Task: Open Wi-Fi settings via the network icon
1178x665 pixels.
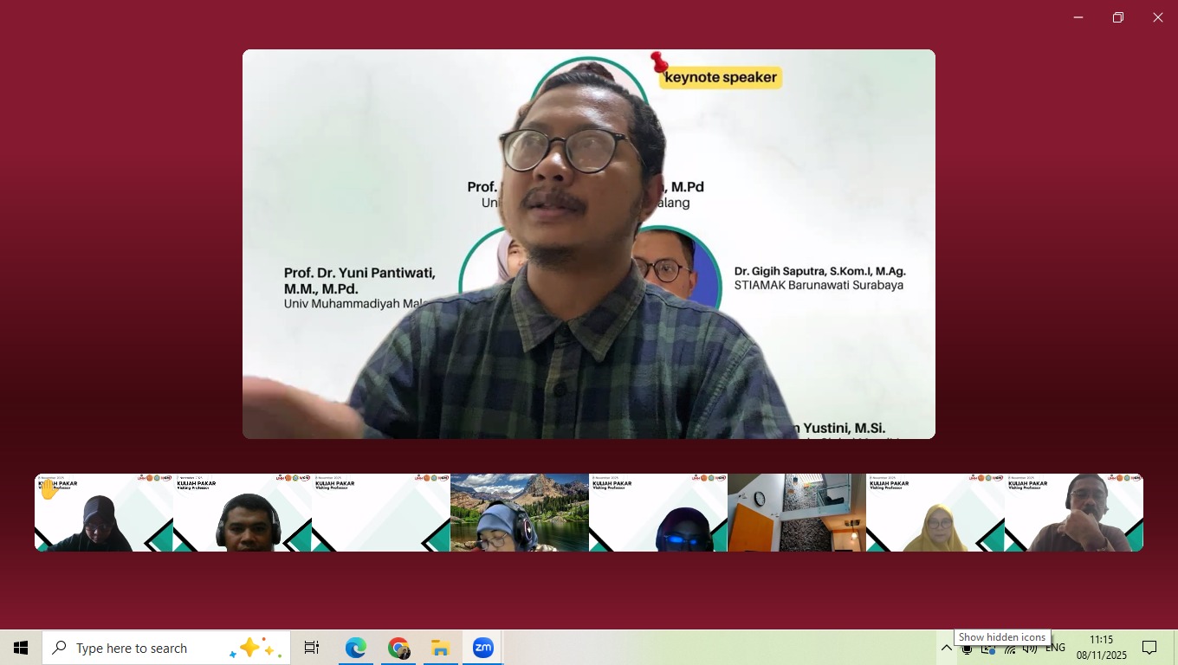Action: click(1009, 649)
